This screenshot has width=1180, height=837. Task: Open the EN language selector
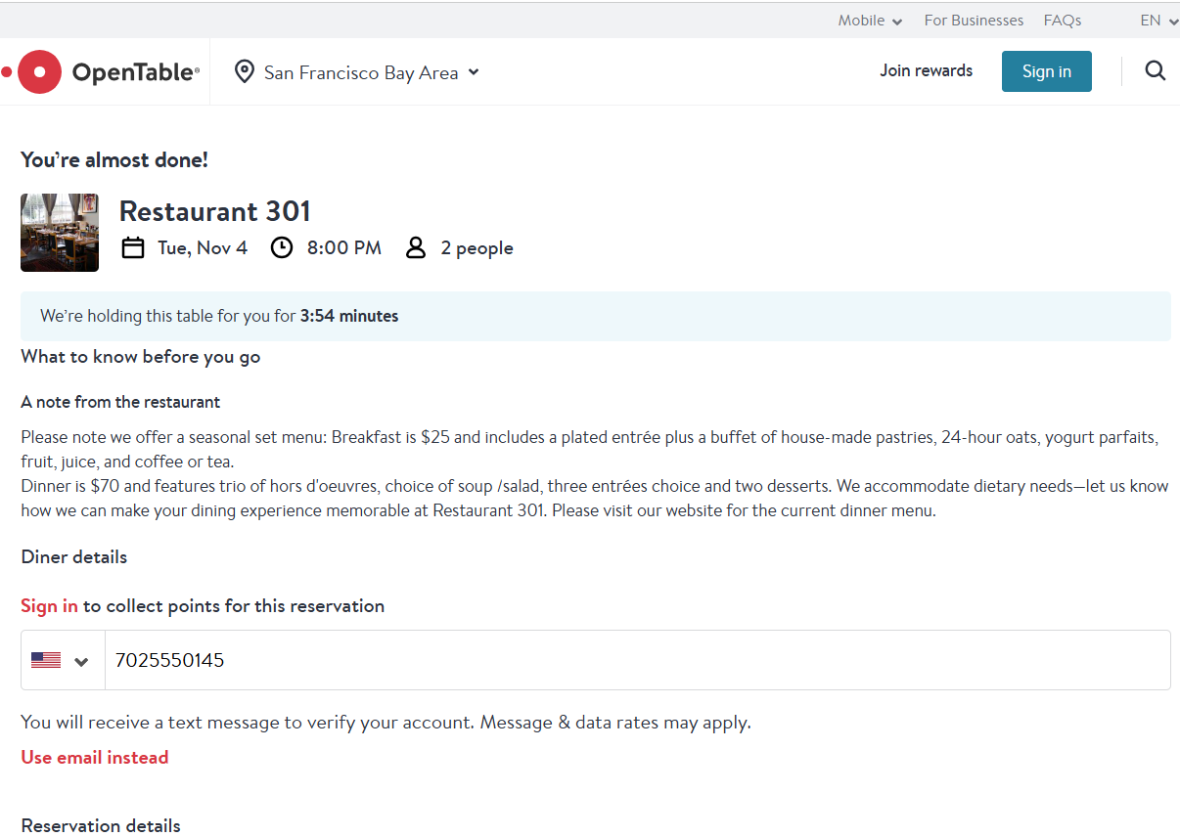tap(1158, 21)
